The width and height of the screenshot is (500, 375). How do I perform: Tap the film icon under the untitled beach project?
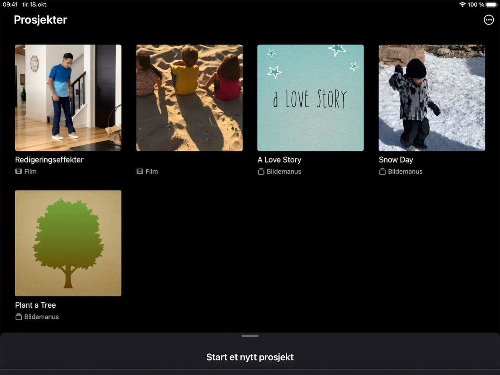[x=140, y=172]
